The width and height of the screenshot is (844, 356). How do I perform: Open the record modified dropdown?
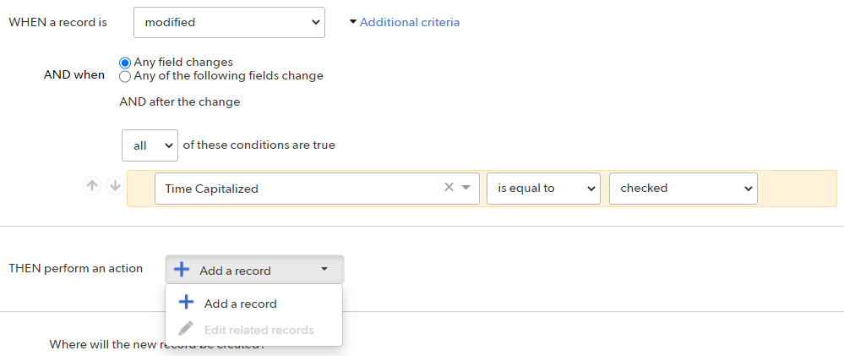coord(229,23)
